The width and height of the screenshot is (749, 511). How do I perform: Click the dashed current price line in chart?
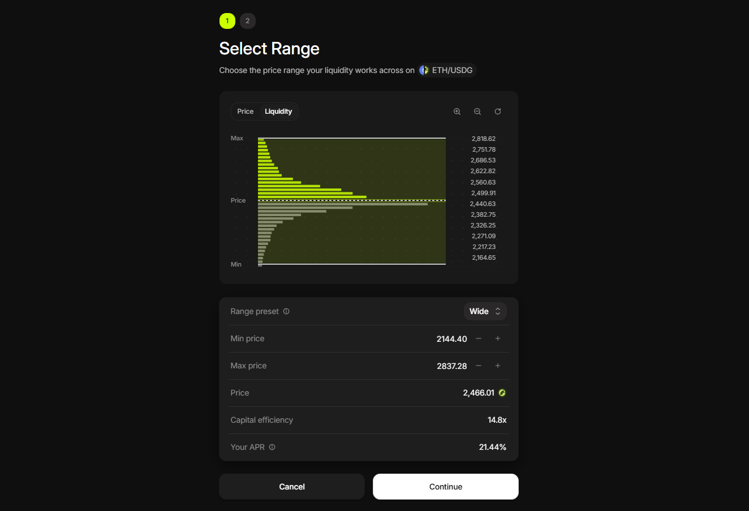click(352, 200)
